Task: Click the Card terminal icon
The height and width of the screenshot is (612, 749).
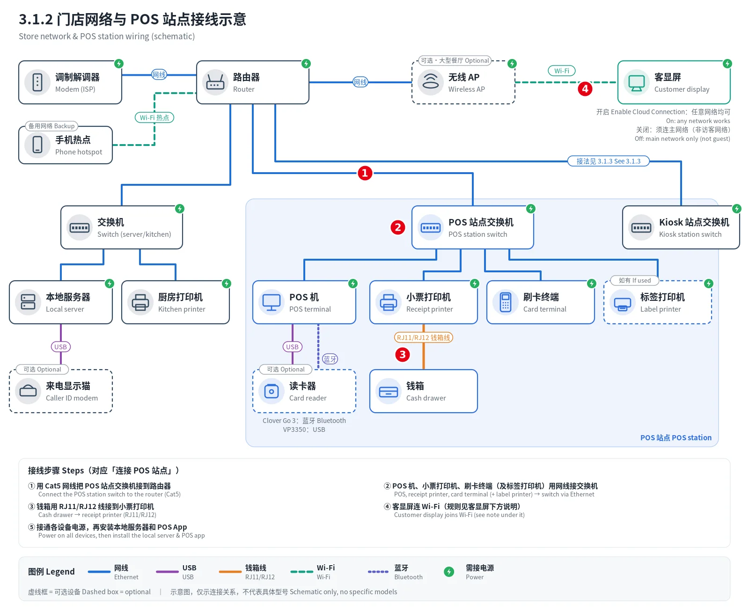Action: click(x=506, y=302)
